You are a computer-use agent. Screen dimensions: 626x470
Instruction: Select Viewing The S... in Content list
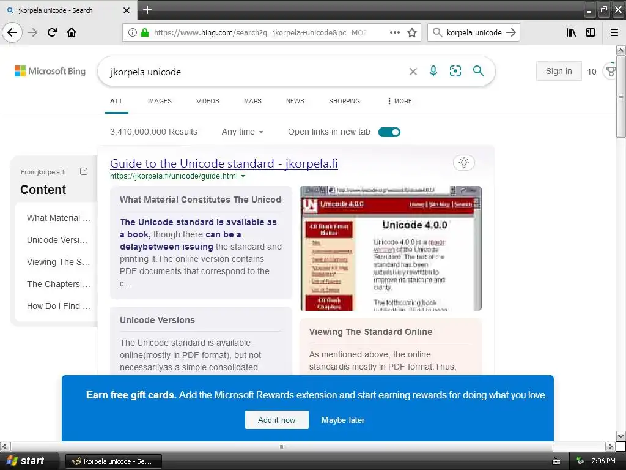pyautogui.click(x=58, y=262)
